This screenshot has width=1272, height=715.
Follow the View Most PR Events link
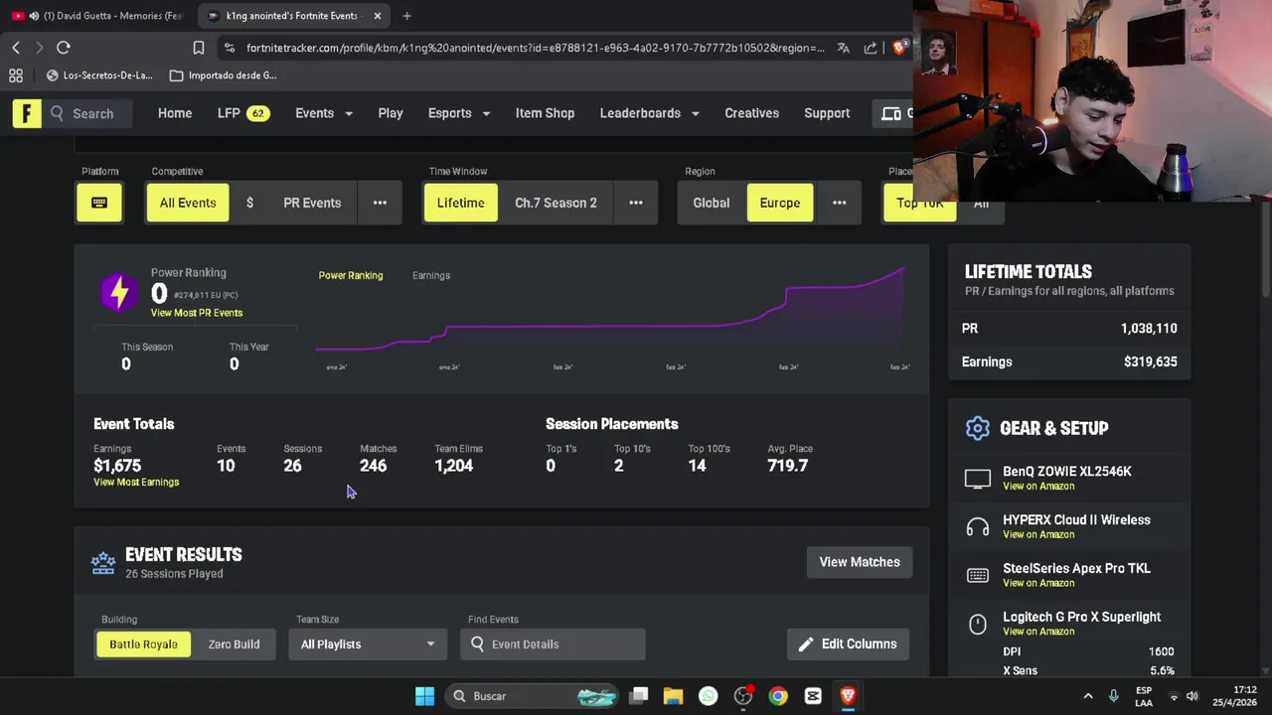197,313
